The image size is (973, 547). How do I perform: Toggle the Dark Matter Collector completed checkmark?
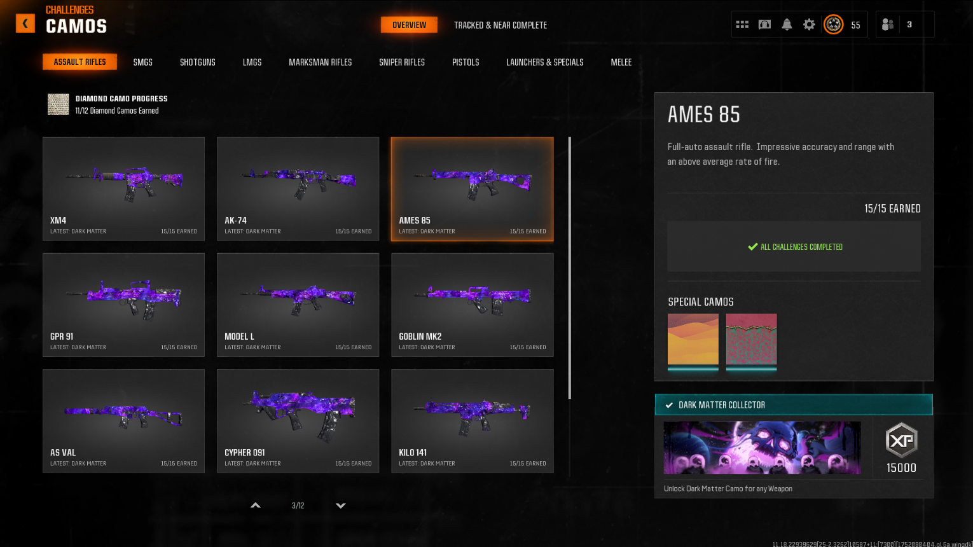(668, 405)
